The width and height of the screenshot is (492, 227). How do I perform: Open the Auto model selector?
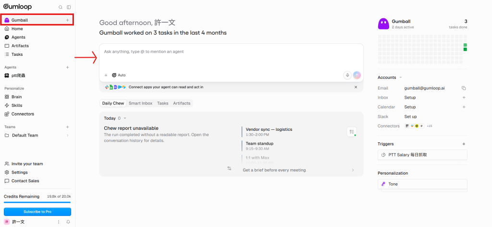[x=119, y=76]
